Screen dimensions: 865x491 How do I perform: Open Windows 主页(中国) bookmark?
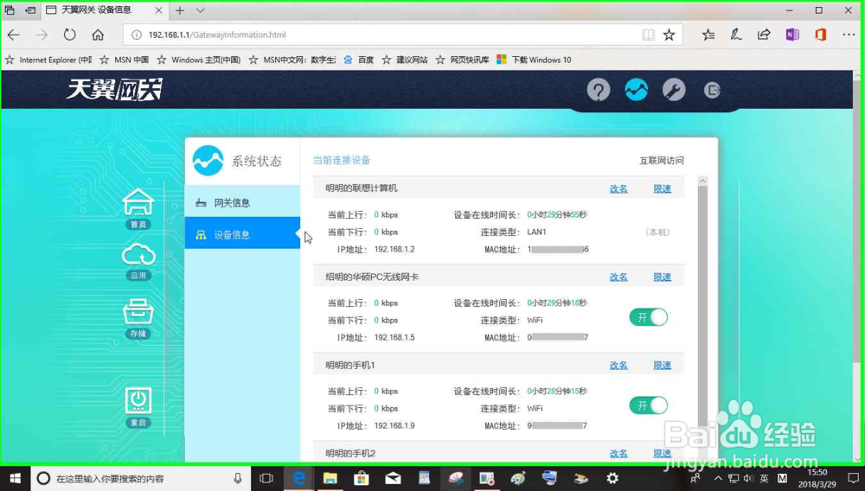pos(199,60)
